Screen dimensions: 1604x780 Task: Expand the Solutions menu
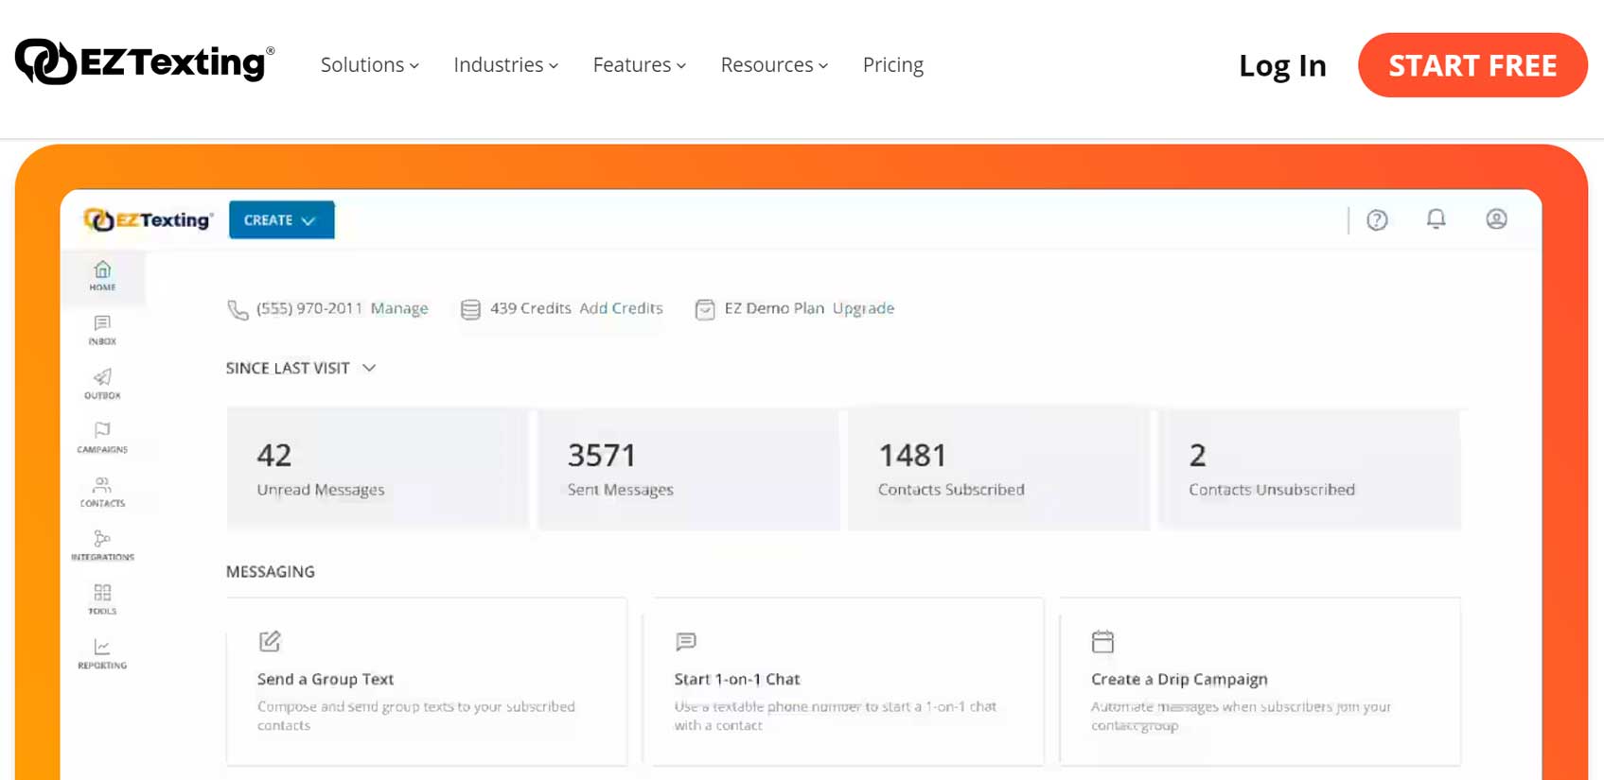pos(369,64)
